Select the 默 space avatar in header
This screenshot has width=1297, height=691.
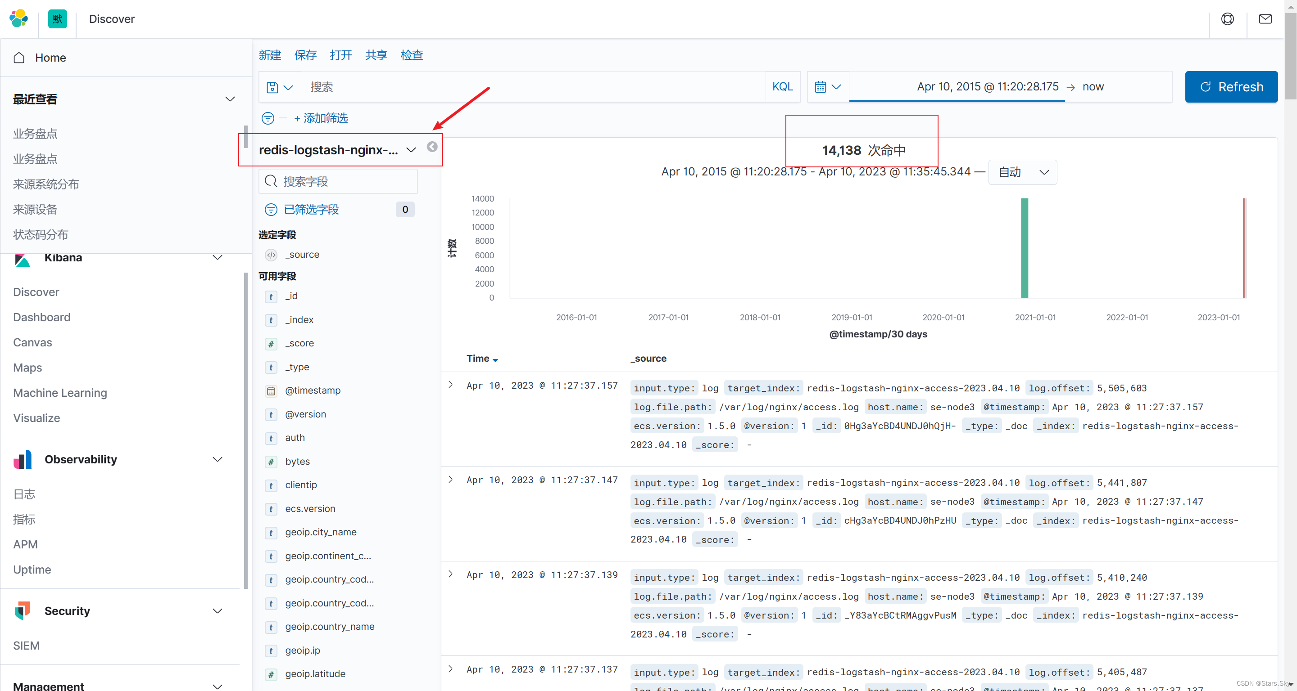57,18
